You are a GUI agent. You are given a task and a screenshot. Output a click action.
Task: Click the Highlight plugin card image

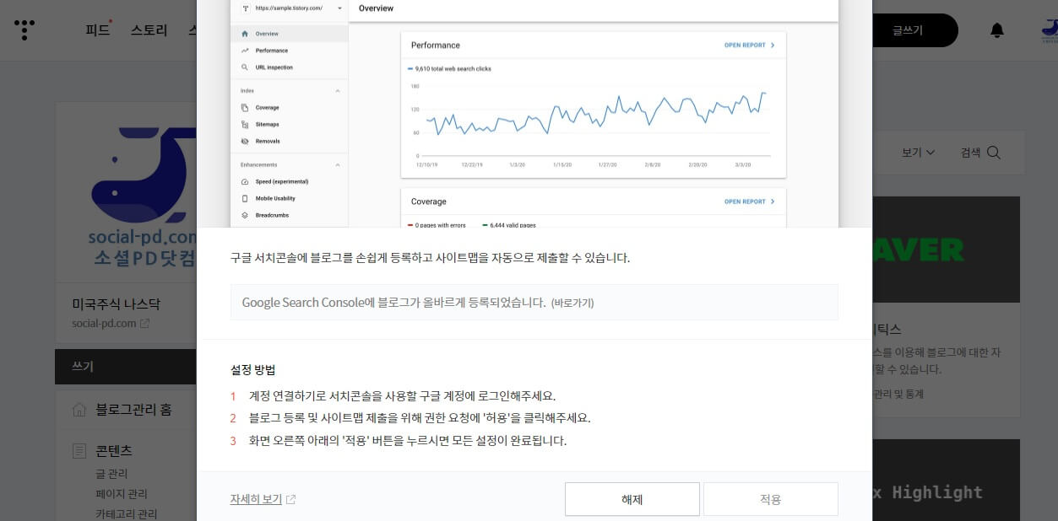[947, 480]
